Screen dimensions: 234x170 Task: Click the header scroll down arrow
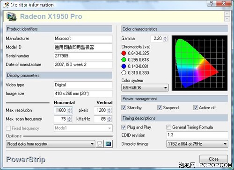(x=227, y=19)
